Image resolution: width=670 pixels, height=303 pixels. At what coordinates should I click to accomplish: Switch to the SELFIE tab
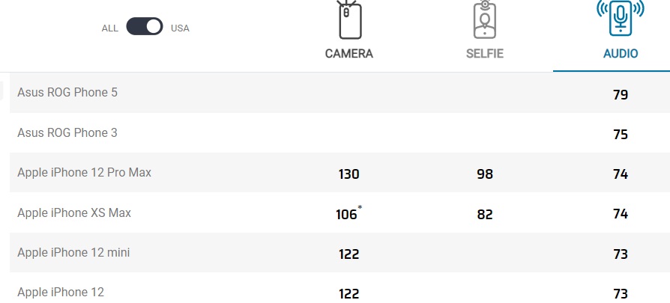point(485,54)
